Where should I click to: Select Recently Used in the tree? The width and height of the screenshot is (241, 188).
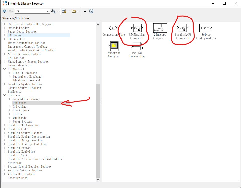coord(18,178)
